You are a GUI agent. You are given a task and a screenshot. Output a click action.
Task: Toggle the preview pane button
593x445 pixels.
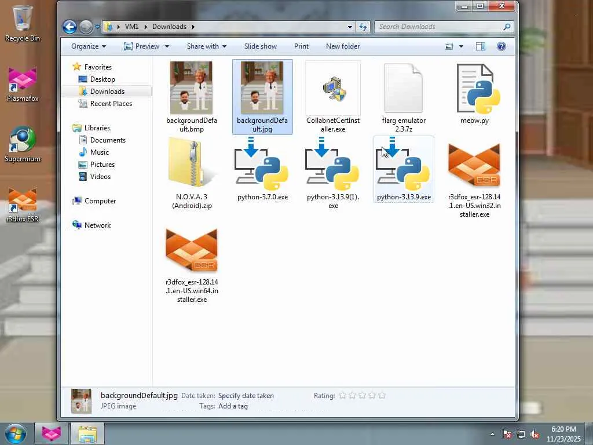point(481,46)
